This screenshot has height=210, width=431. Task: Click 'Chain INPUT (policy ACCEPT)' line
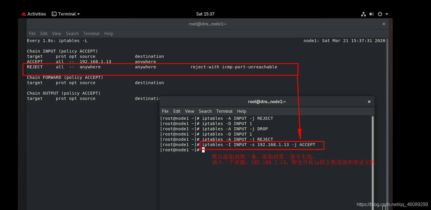click(x=62, y=51)
